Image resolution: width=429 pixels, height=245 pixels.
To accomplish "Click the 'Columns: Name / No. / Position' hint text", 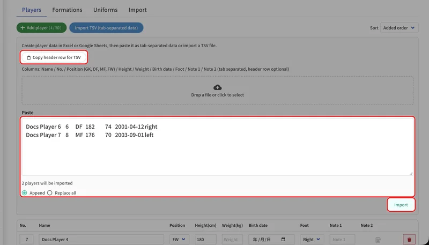I will [156, 69].
